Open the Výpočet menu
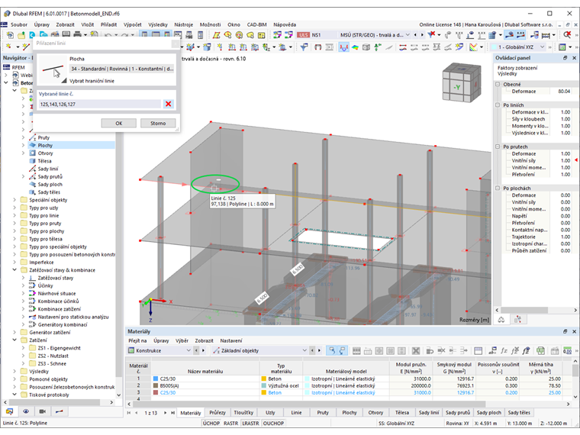Viewport: 580px width, 435px height. (133, 24)
